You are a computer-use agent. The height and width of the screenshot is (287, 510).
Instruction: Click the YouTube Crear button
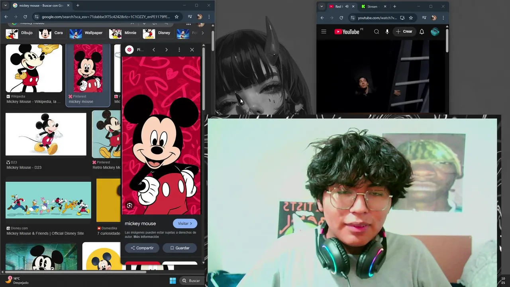[x=404, y=31]
